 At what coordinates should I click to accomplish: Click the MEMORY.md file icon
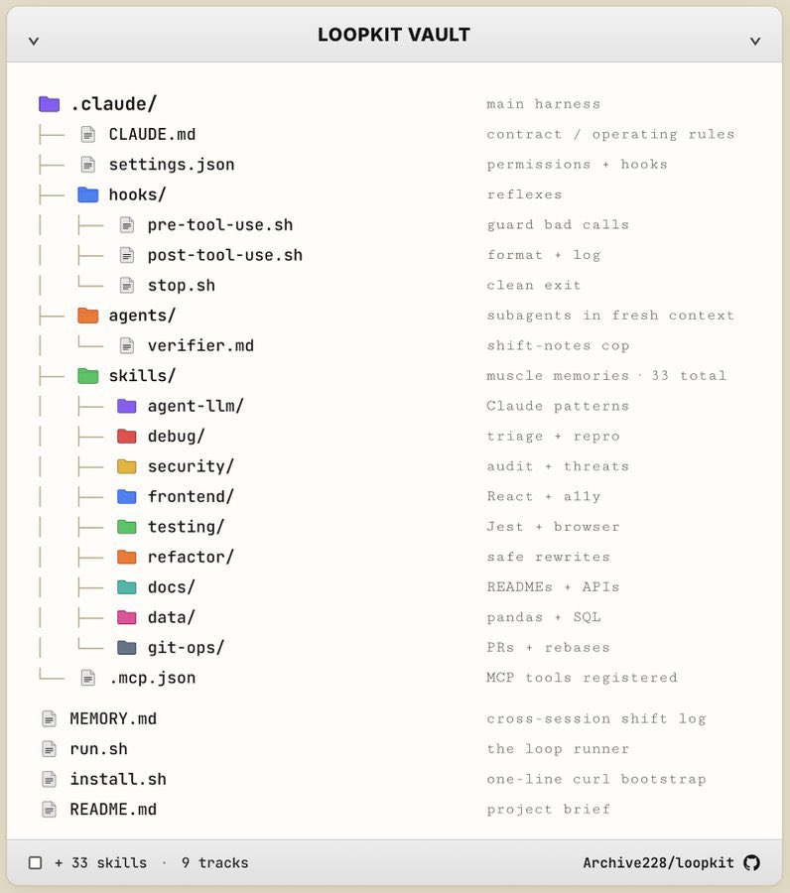click(49, 718)
